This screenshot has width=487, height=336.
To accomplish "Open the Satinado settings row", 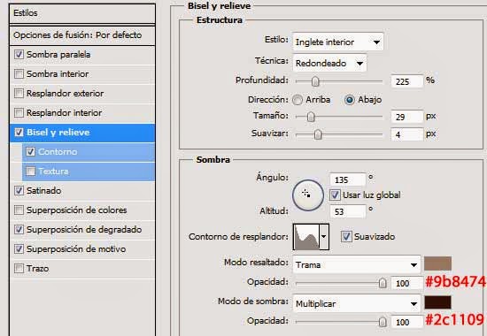I will tap(82, 191).
